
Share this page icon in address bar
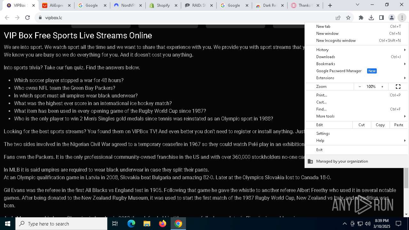[338, 18]
